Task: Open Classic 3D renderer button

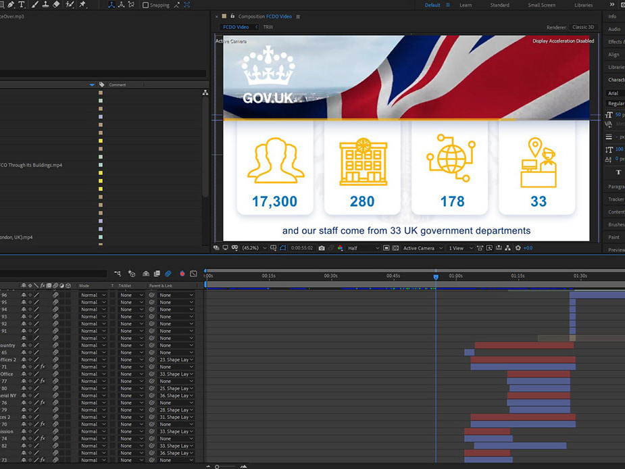Action: tap(583, 27)
